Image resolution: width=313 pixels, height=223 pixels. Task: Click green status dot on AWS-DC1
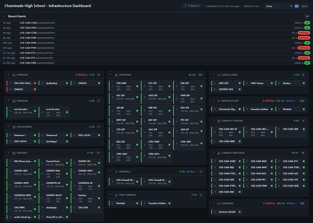[240, 83]
